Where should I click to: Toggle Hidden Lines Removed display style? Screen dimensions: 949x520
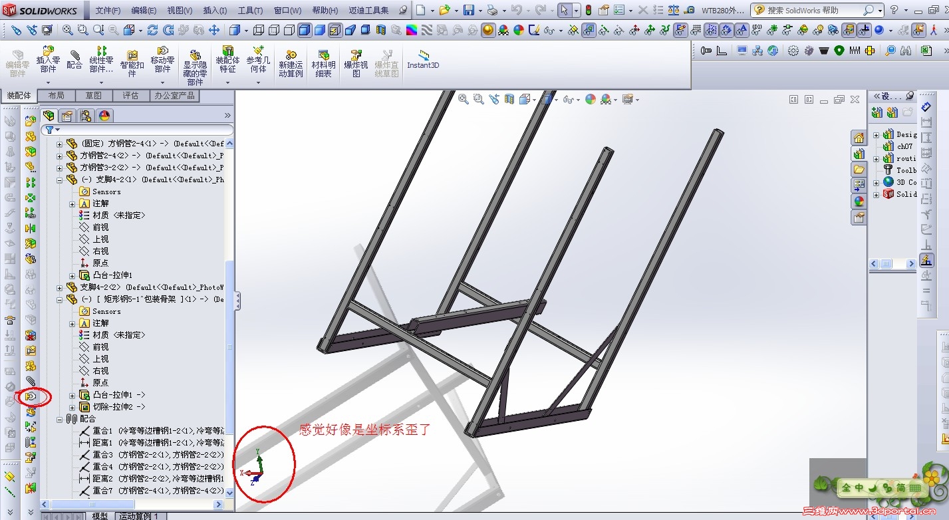[x=289, y=30]
